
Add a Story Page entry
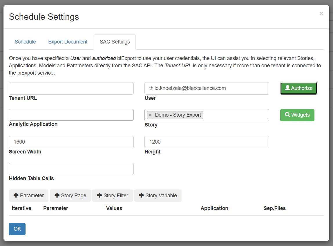click(x=70, y=196)
